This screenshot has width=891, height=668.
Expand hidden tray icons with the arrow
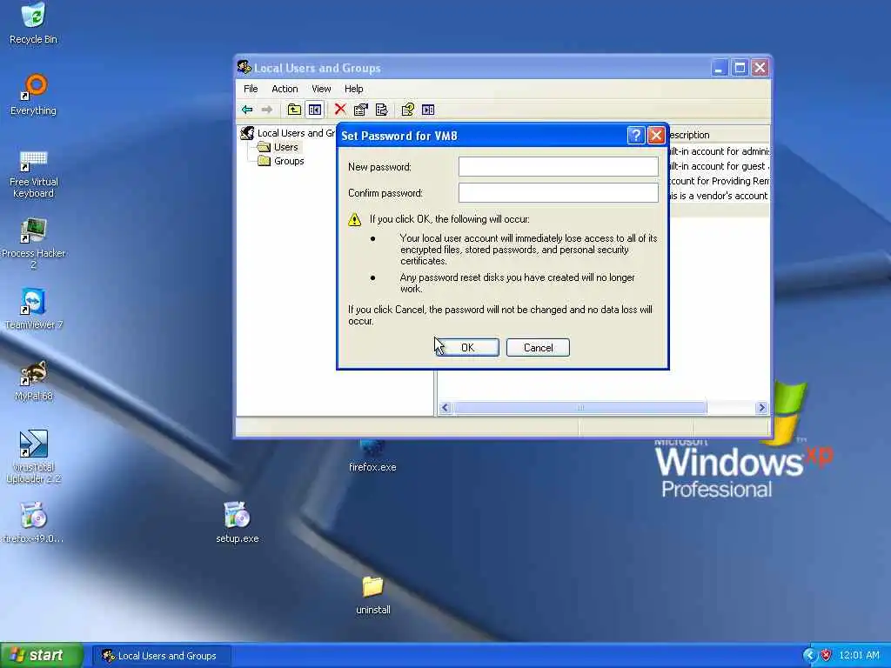[x=809, y=655]
